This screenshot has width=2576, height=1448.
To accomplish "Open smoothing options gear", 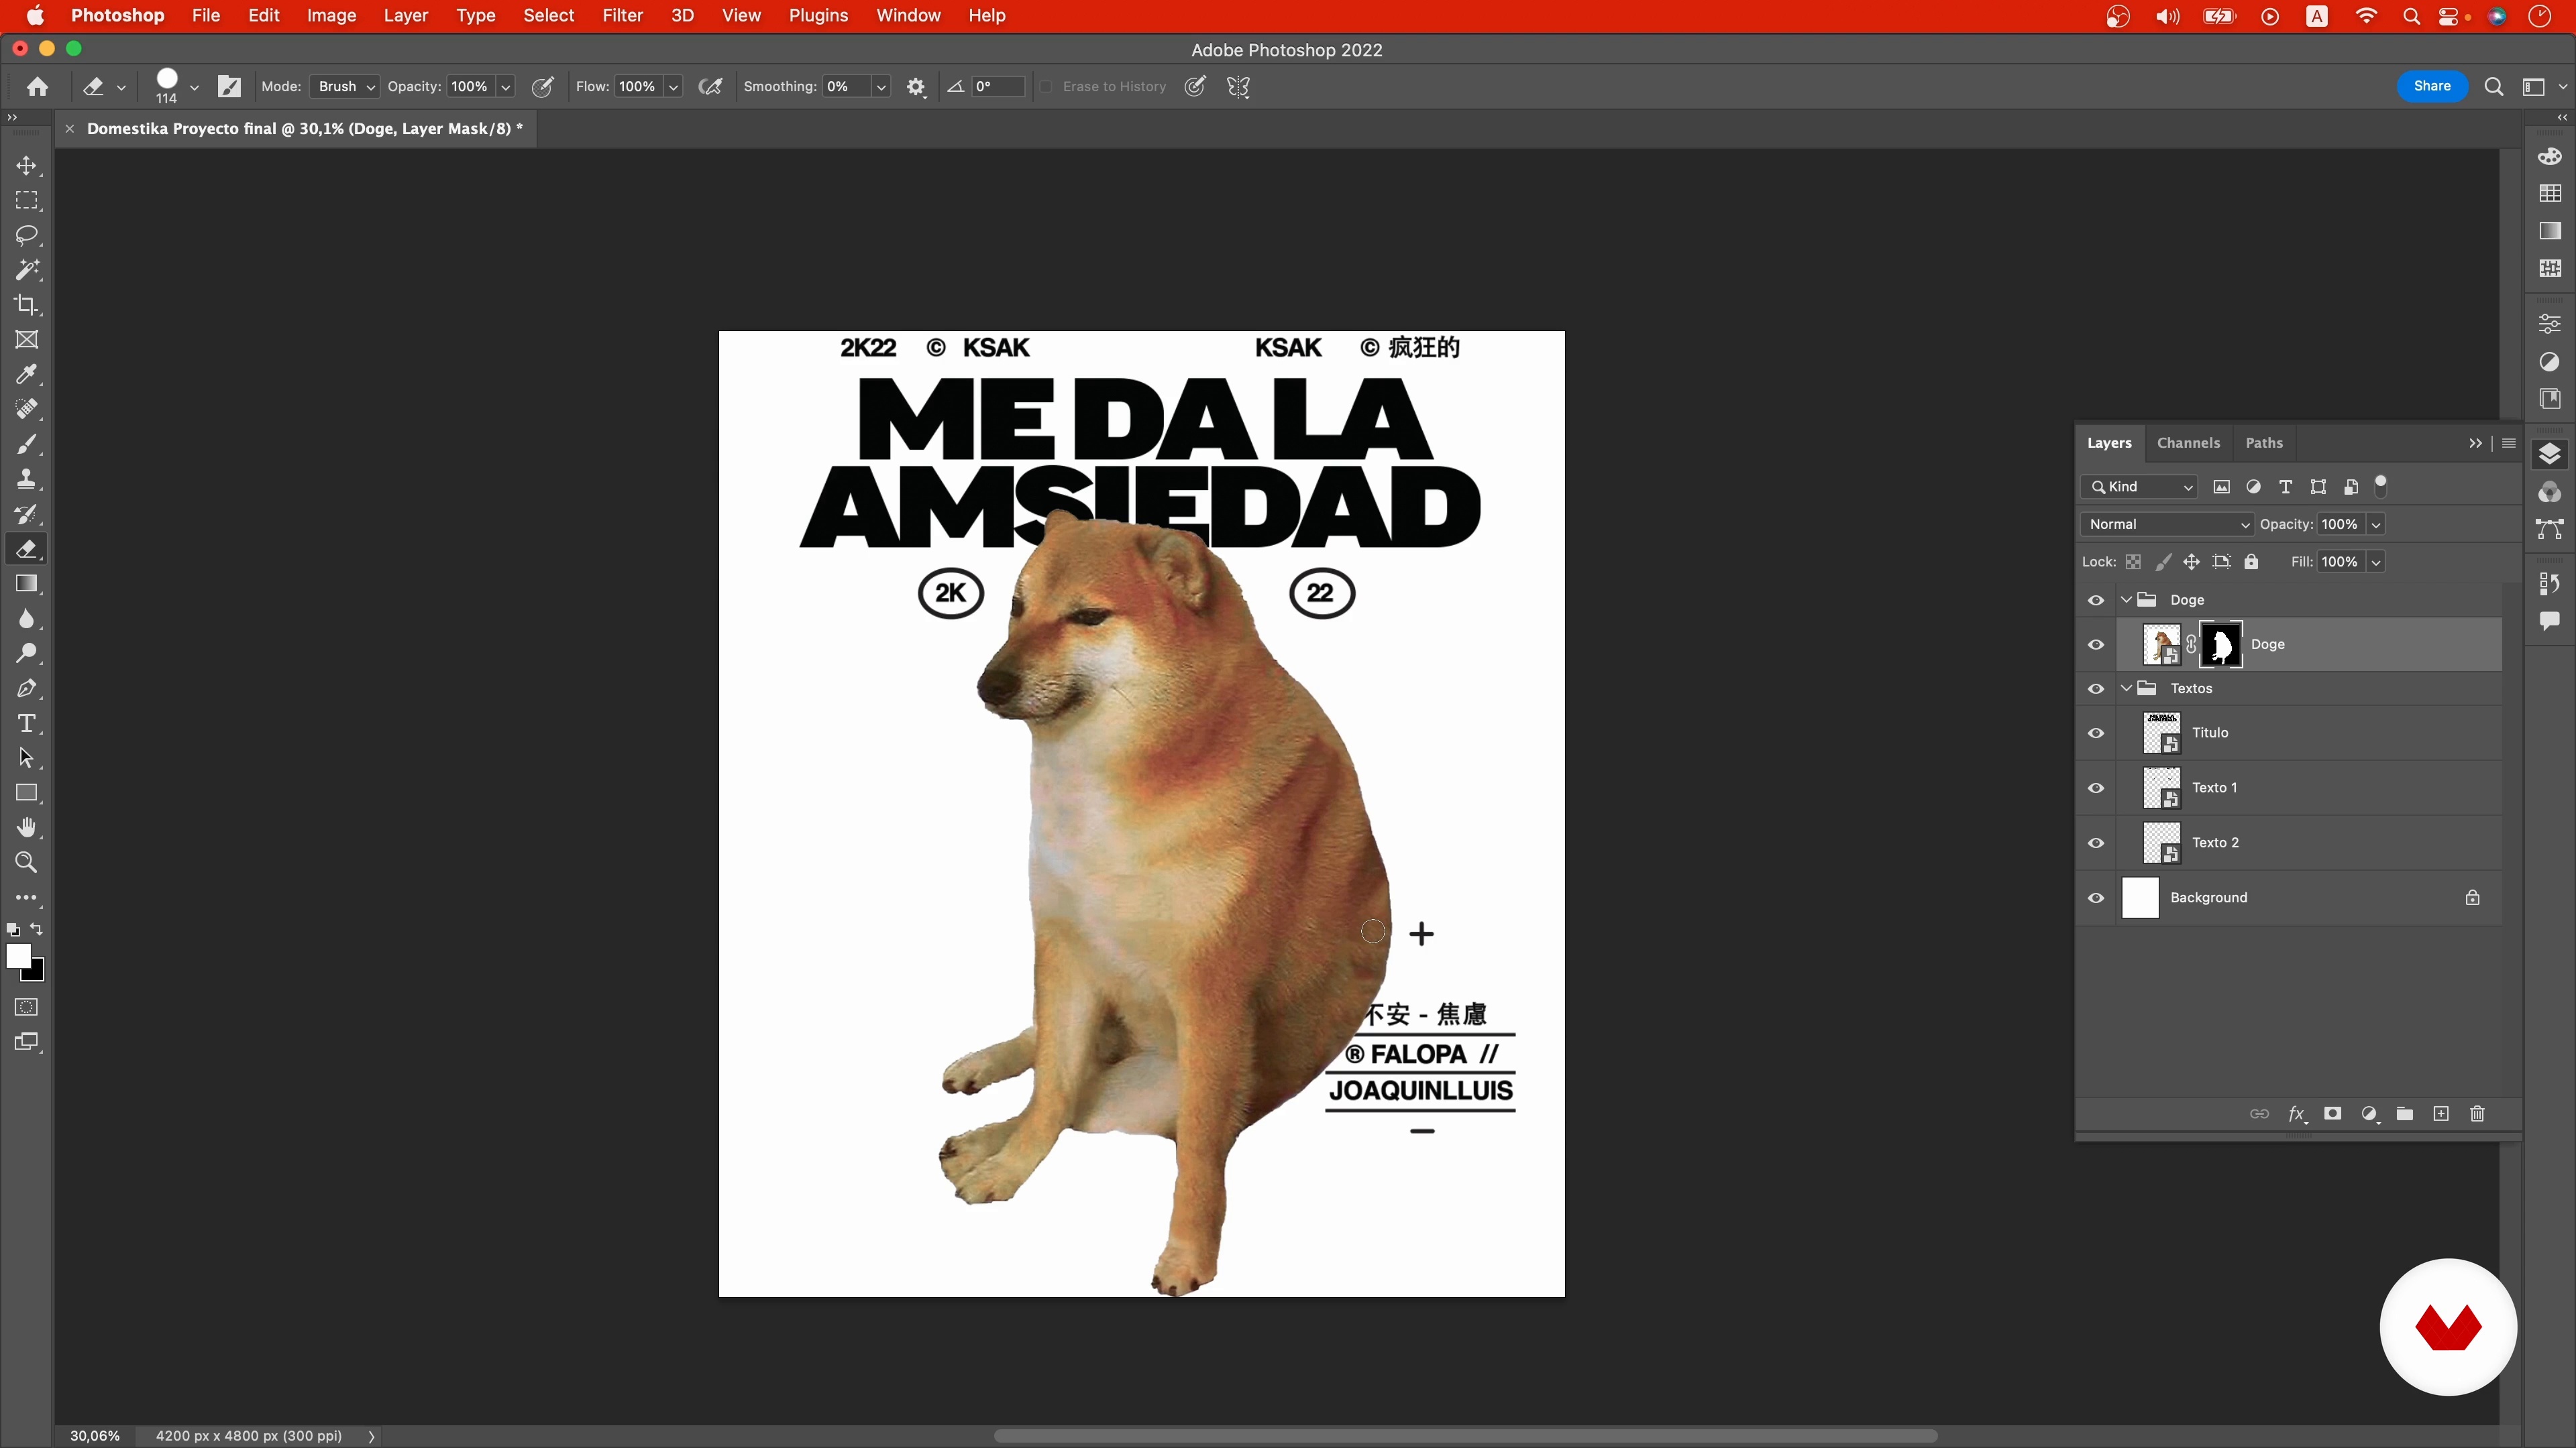I will click(916, 87).
